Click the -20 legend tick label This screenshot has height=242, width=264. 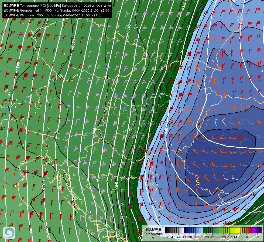pos(224,237)
